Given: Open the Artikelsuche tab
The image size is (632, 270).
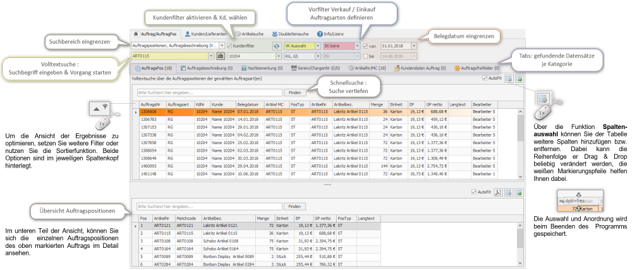Looking at the screenshot, I should click(x=250, y=34).
